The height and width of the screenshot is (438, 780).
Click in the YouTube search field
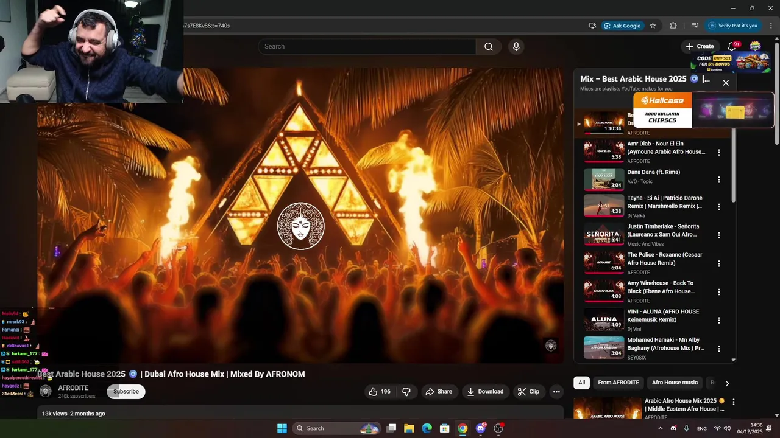click(x=367, y=47)
